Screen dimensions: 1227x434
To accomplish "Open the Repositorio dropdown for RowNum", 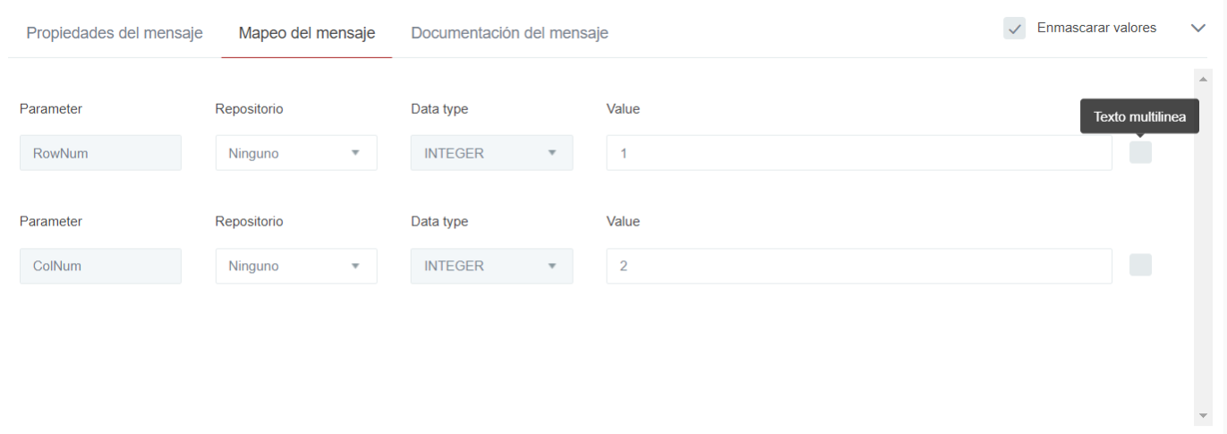I will (295, 153).
